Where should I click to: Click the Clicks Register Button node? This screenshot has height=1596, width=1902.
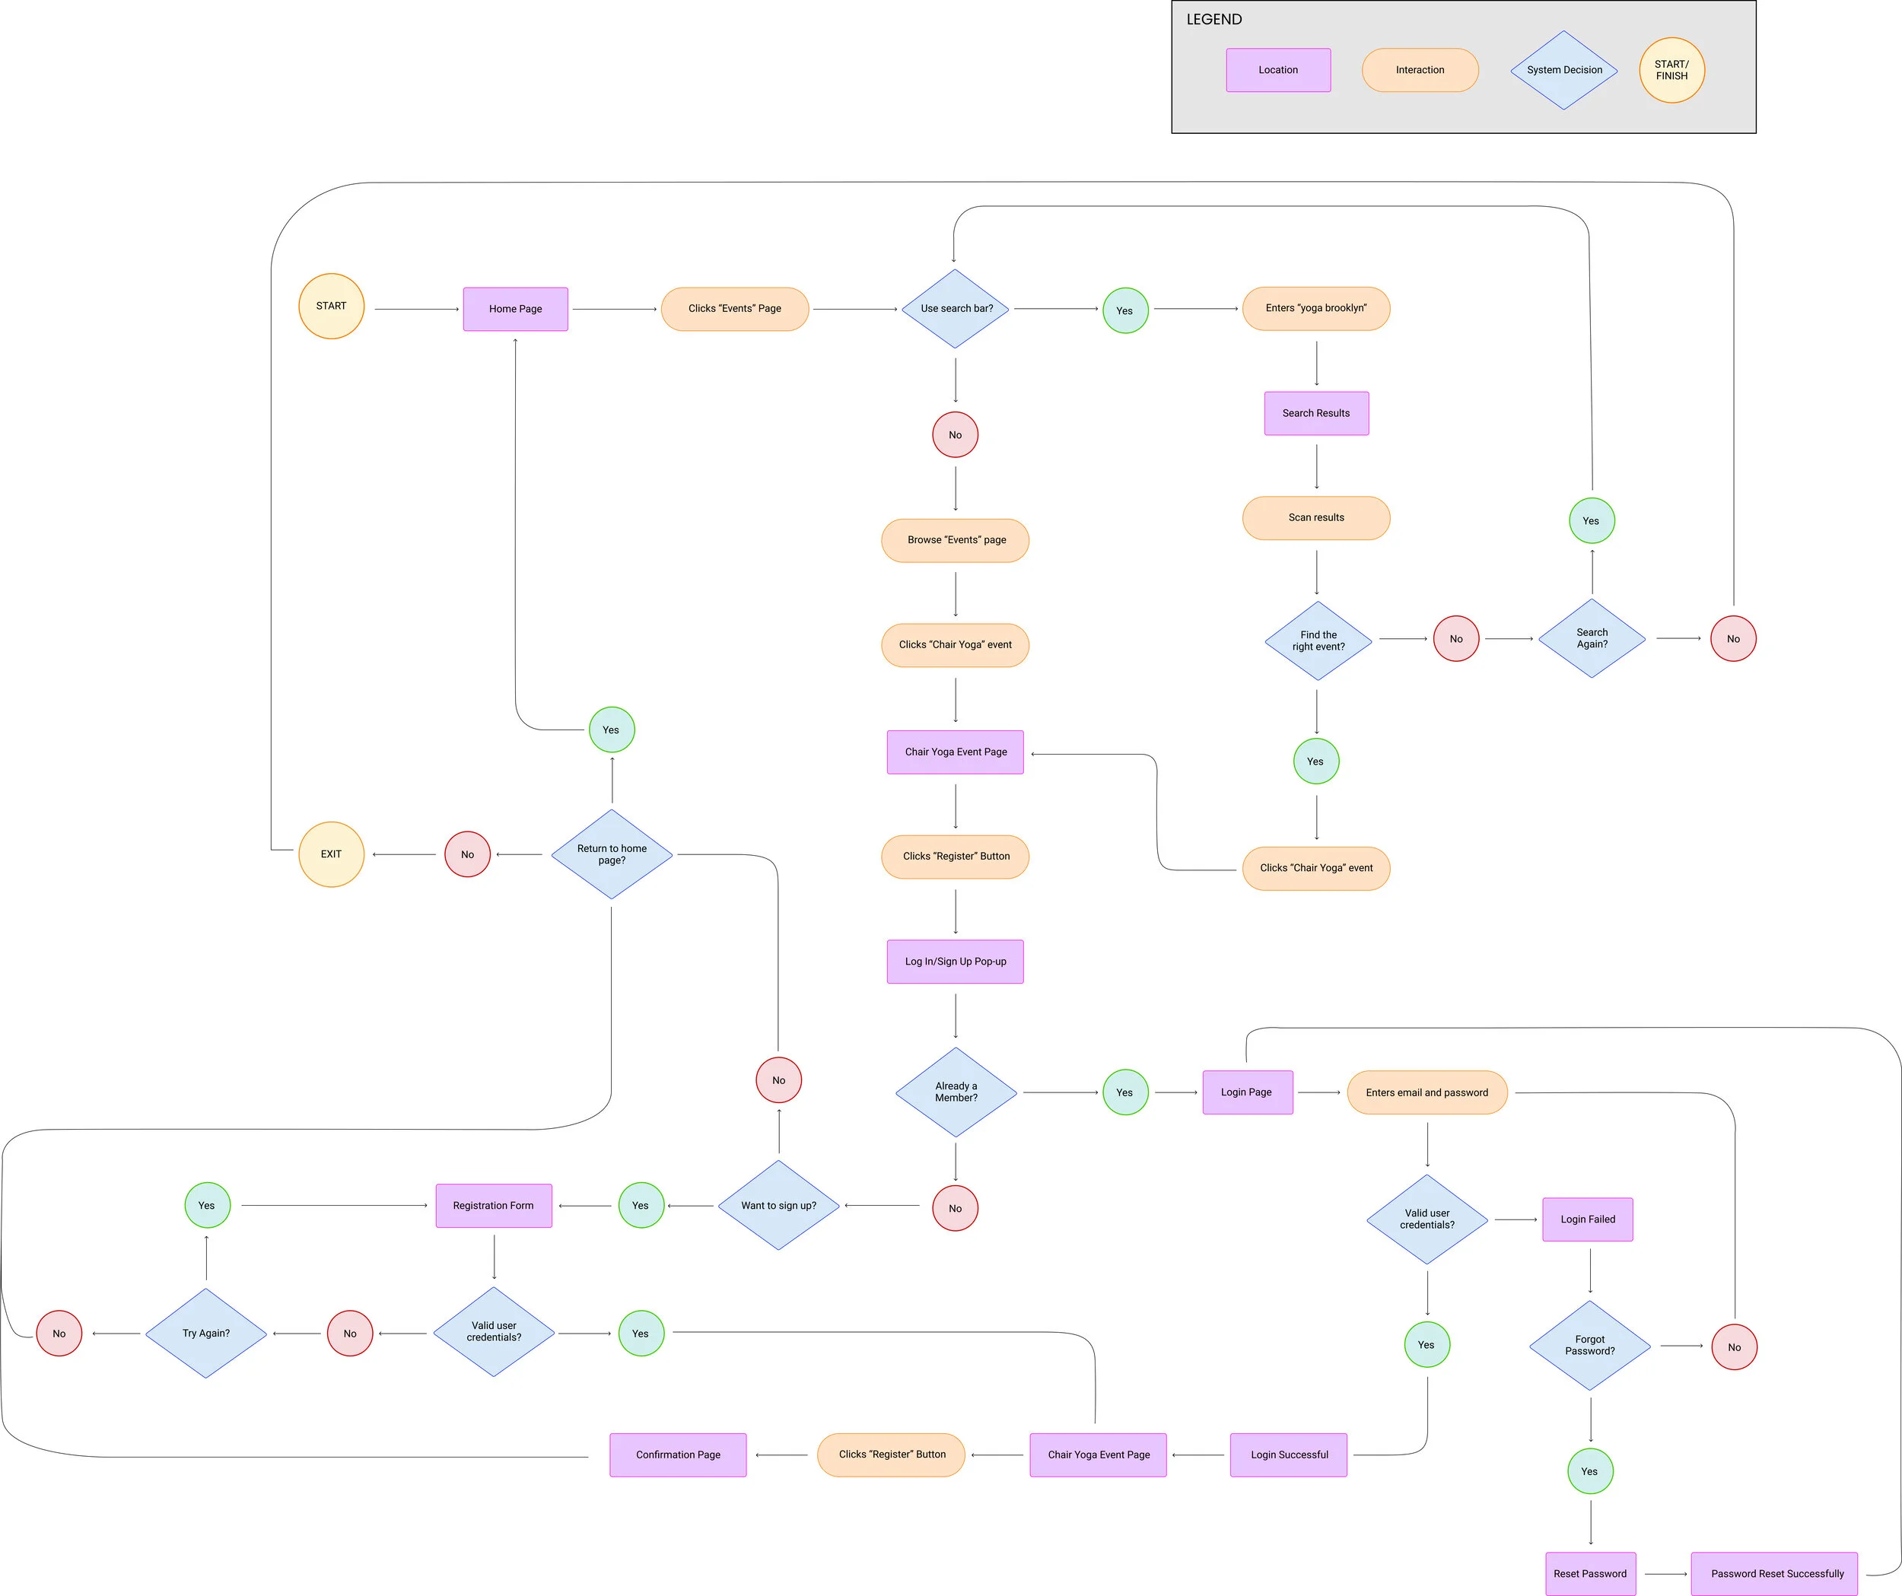pyautogui.click(x=955, y=856)
